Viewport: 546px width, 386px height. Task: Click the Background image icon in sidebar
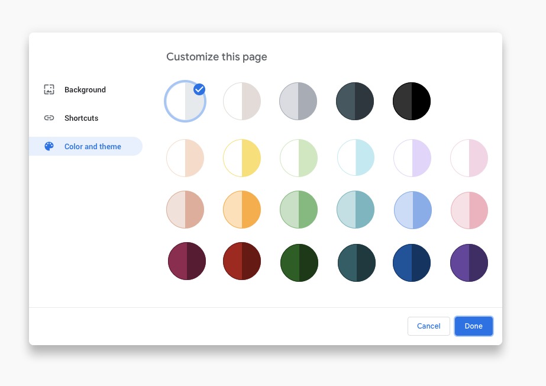pos(49,89)
